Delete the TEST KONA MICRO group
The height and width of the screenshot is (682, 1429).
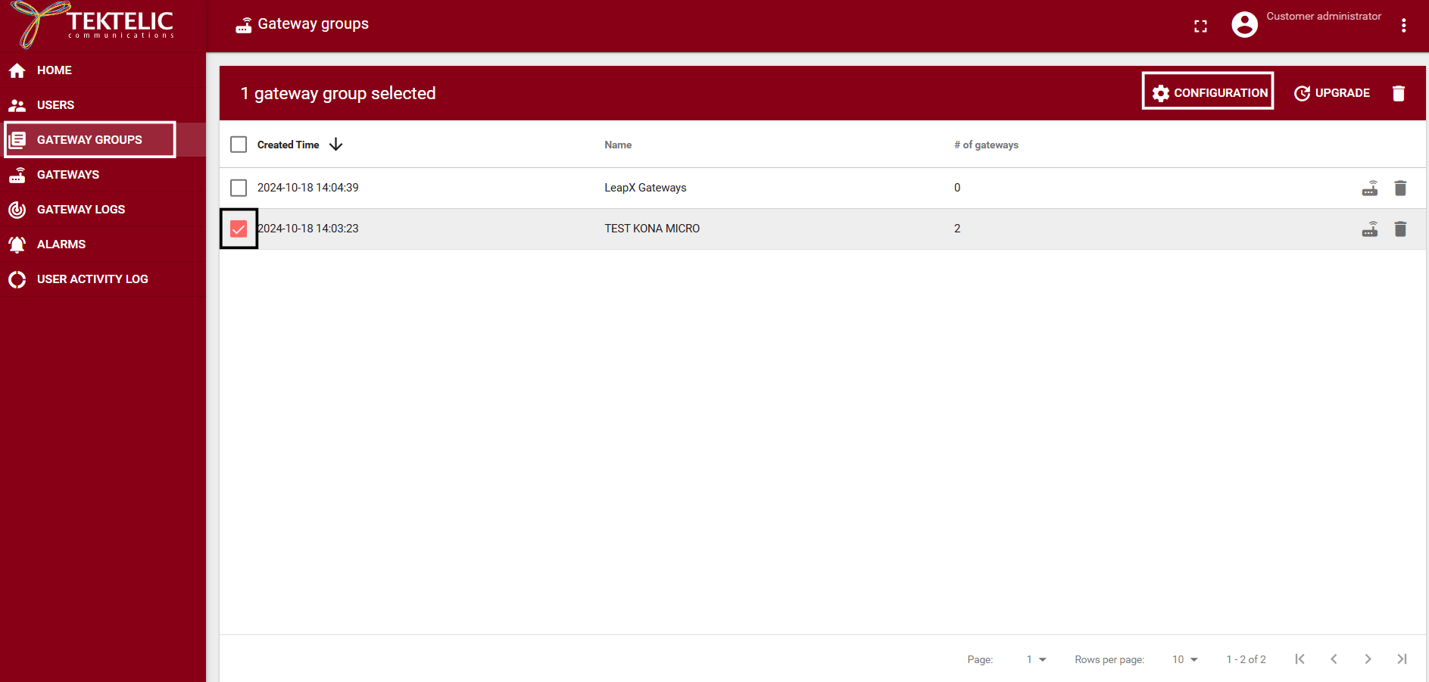[x=1399, y=229]
